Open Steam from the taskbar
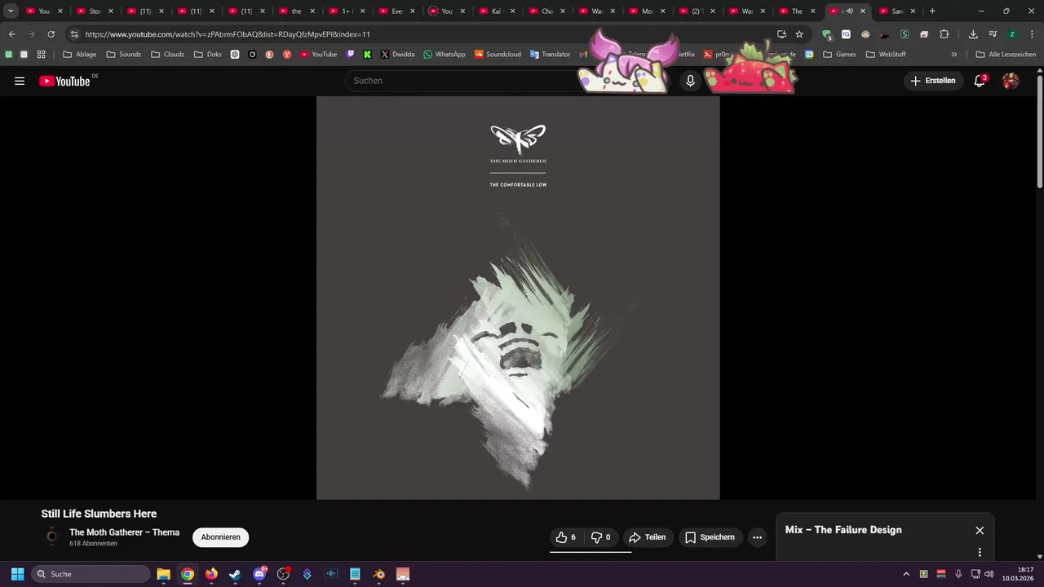The image size is (1044, 587). [235, 574]
